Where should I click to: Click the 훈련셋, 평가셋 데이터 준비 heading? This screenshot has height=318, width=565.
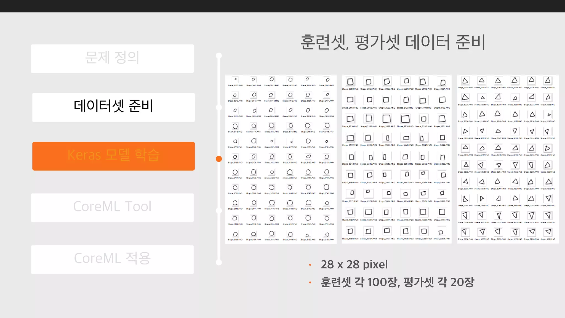tap(393, 42)
